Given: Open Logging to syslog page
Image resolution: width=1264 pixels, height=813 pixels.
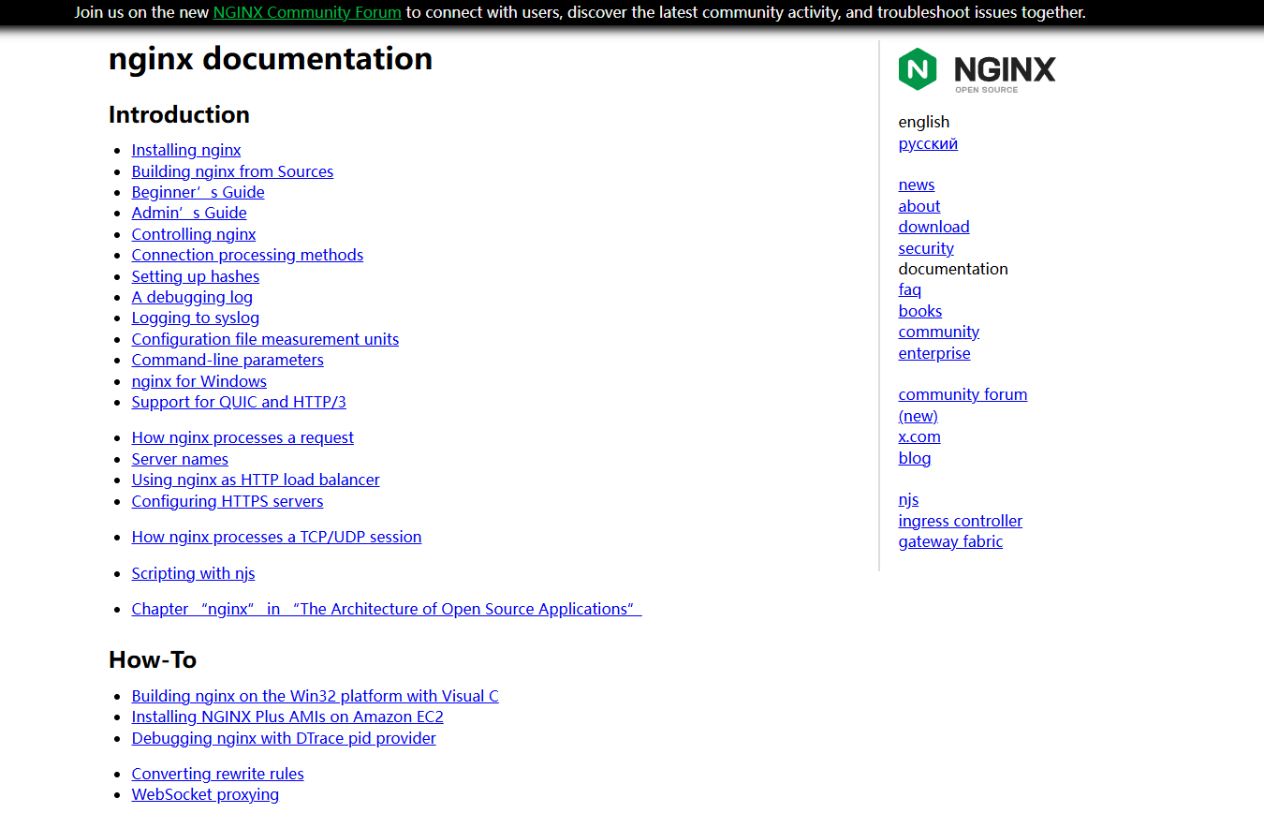Looking at the screenshot, I should [196, 318].
